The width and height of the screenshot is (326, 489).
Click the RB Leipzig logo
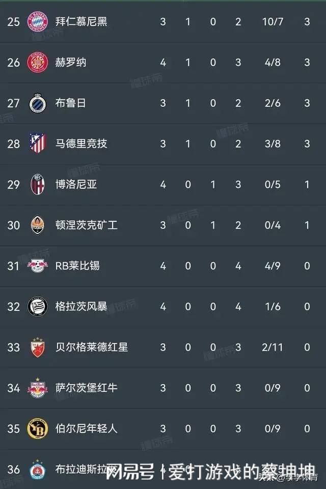pos(38,266)
